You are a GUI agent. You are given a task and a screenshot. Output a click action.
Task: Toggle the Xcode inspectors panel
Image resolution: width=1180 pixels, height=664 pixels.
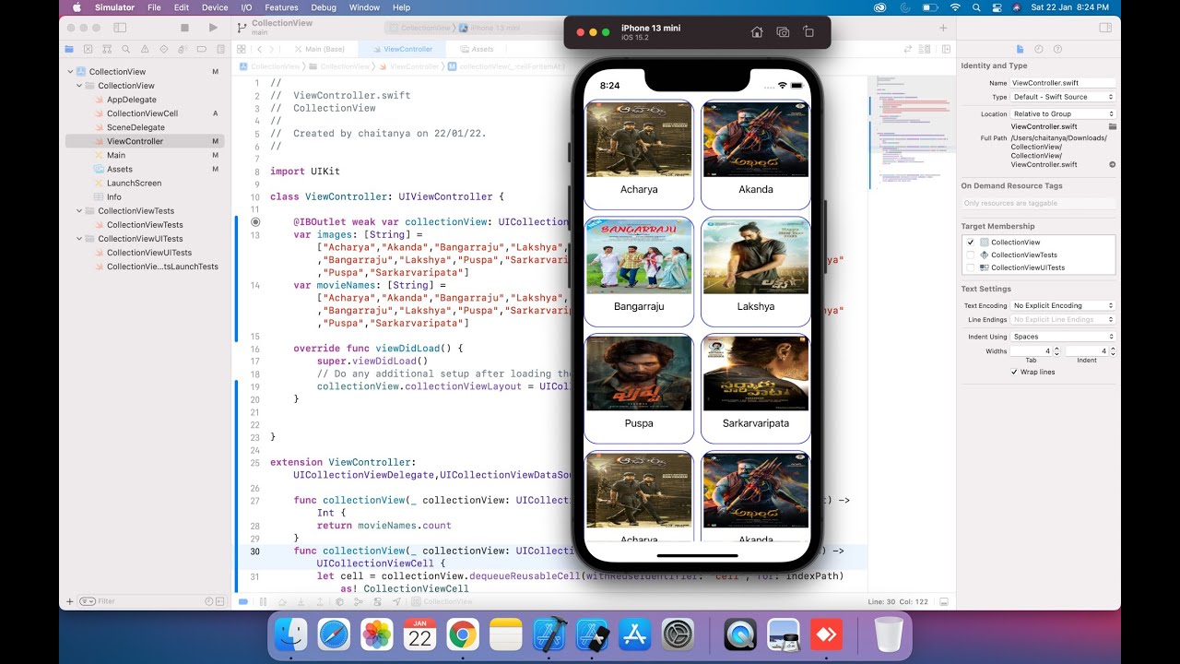pos(1105,28)
